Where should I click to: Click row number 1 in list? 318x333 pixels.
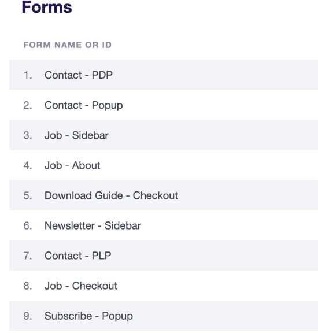(28, 75)
